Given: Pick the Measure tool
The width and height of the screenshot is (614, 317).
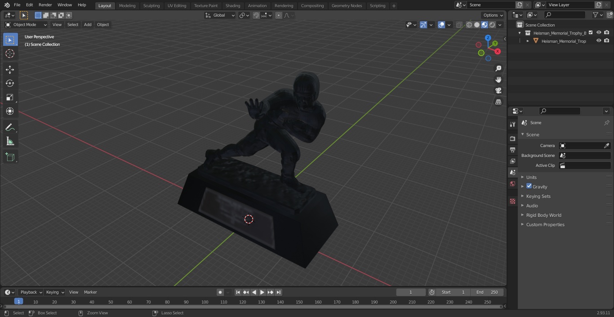Looking at the screenshot, I should pos(10,142).
